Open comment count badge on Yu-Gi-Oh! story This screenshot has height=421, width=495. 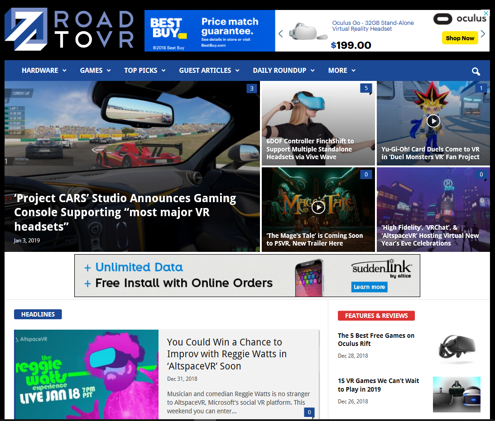(481, 88)
